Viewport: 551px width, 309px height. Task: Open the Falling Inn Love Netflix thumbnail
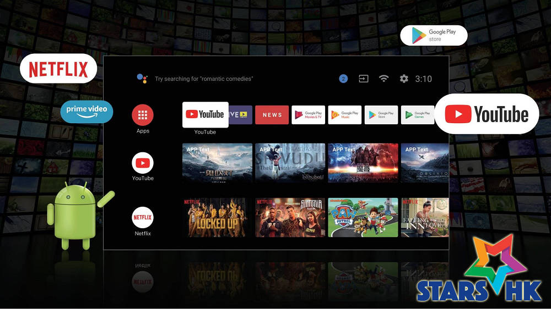[x=425, y=218]
